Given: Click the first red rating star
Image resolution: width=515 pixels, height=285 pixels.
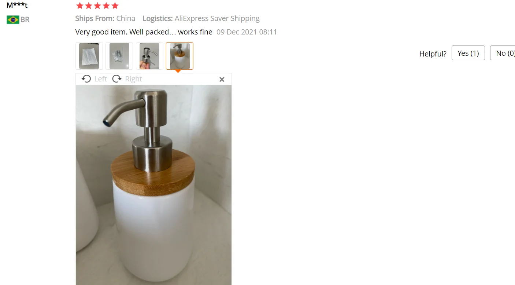Looking at the screenshot, I should coord(79,6).
